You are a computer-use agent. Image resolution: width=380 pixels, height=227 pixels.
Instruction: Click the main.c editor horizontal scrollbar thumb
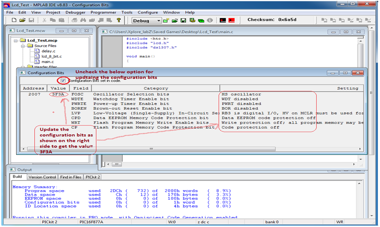116,164
